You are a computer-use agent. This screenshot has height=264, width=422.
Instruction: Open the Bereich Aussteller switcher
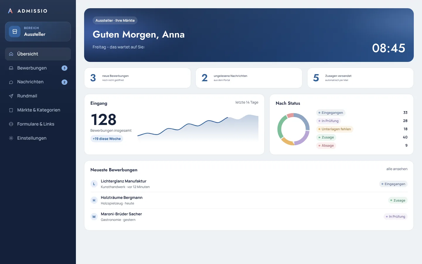click(x=38, y=31)
